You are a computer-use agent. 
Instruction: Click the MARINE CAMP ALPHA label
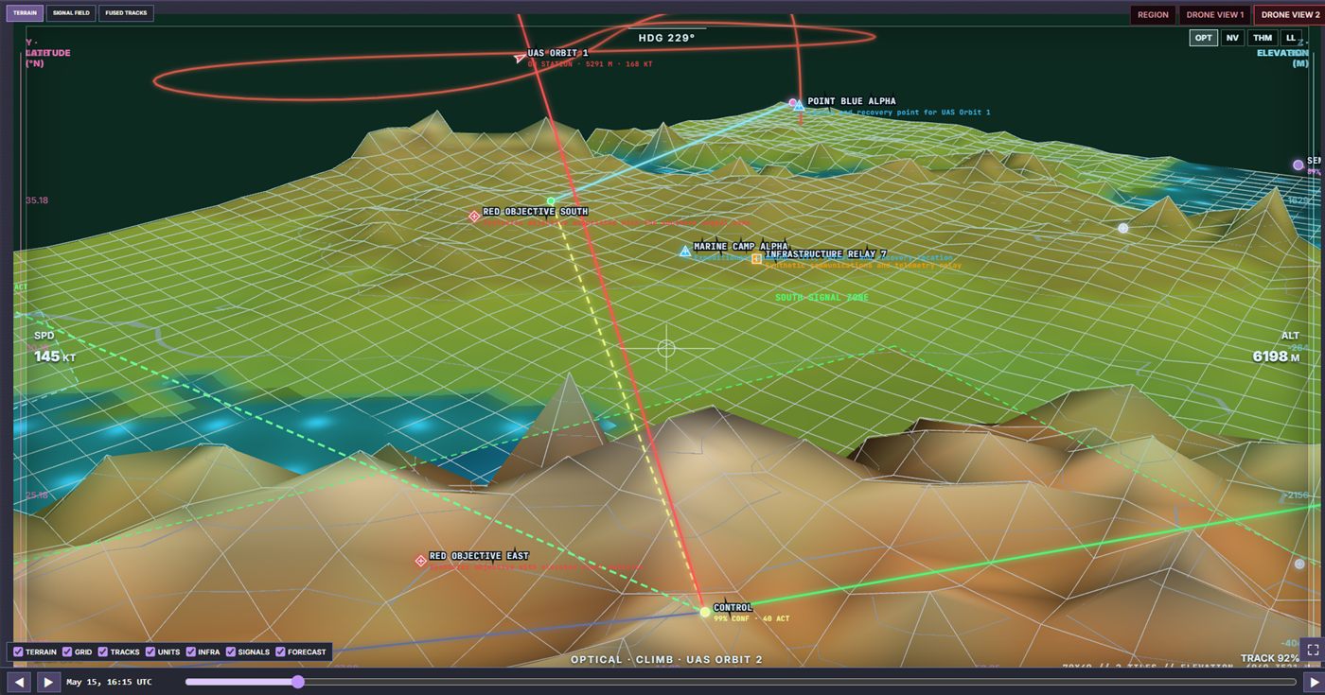pyautogui.click(x=741, y=247)
